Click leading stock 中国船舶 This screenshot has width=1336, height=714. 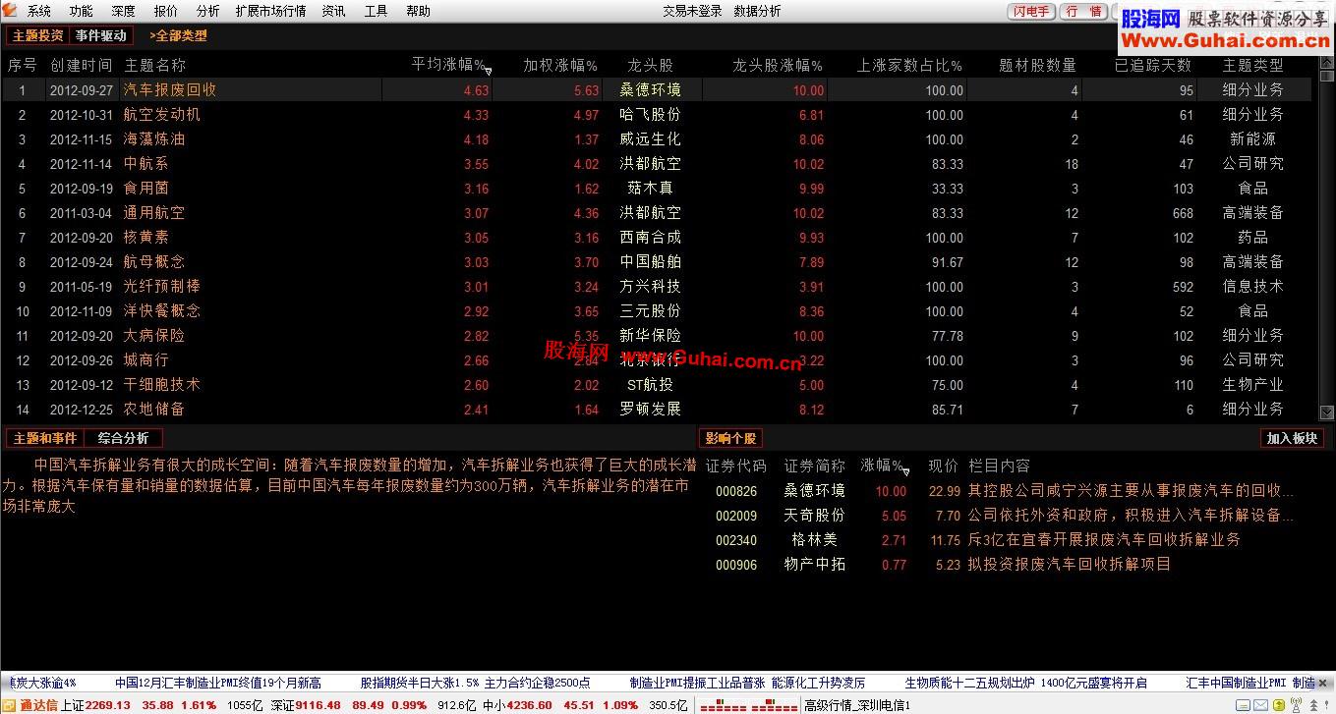(x=650, y=261)
